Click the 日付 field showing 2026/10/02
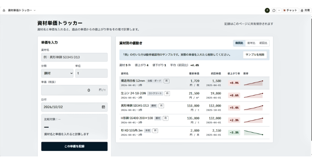The width and height of the screenshot is (312, 163). (74, 107)
